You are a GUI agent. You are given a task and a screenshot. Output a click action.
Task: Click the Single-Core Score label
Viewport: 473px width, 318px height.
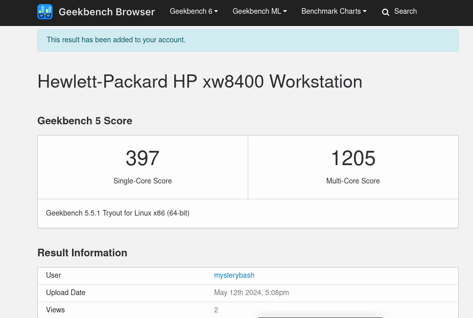(x=143, y=181)
